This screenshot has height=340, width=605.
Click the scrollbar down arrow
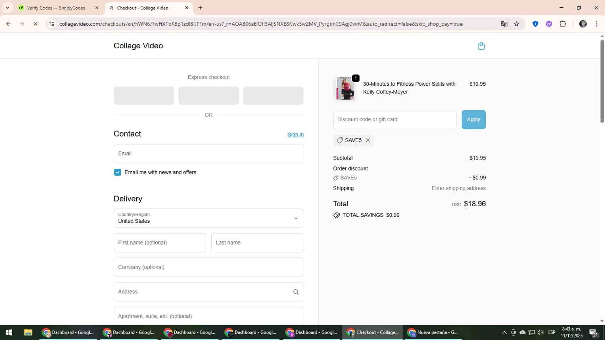click(602, 321)
